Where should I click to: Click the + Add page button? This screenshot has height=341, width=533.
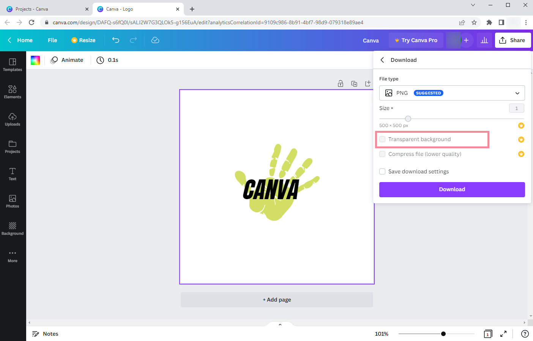pos(277,300)
